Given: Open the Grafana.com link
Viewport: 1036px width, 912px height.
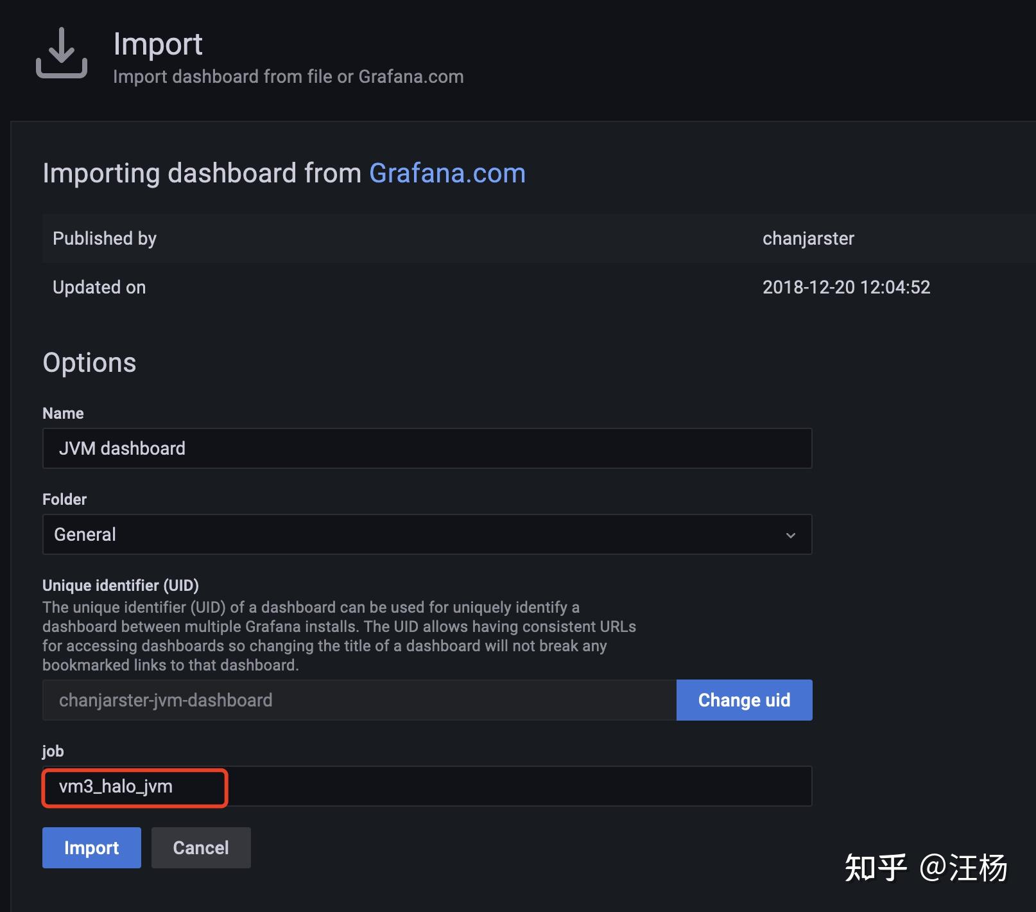Looking at the screenshot, I should 447,173.
